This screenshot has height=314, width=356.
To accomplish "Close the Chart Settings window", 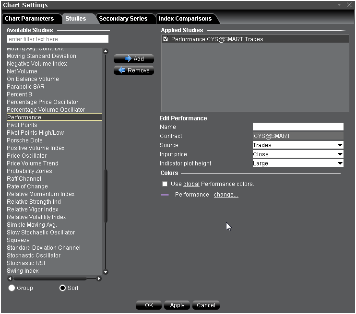I will pyautogui.click(x=349, y=5).
